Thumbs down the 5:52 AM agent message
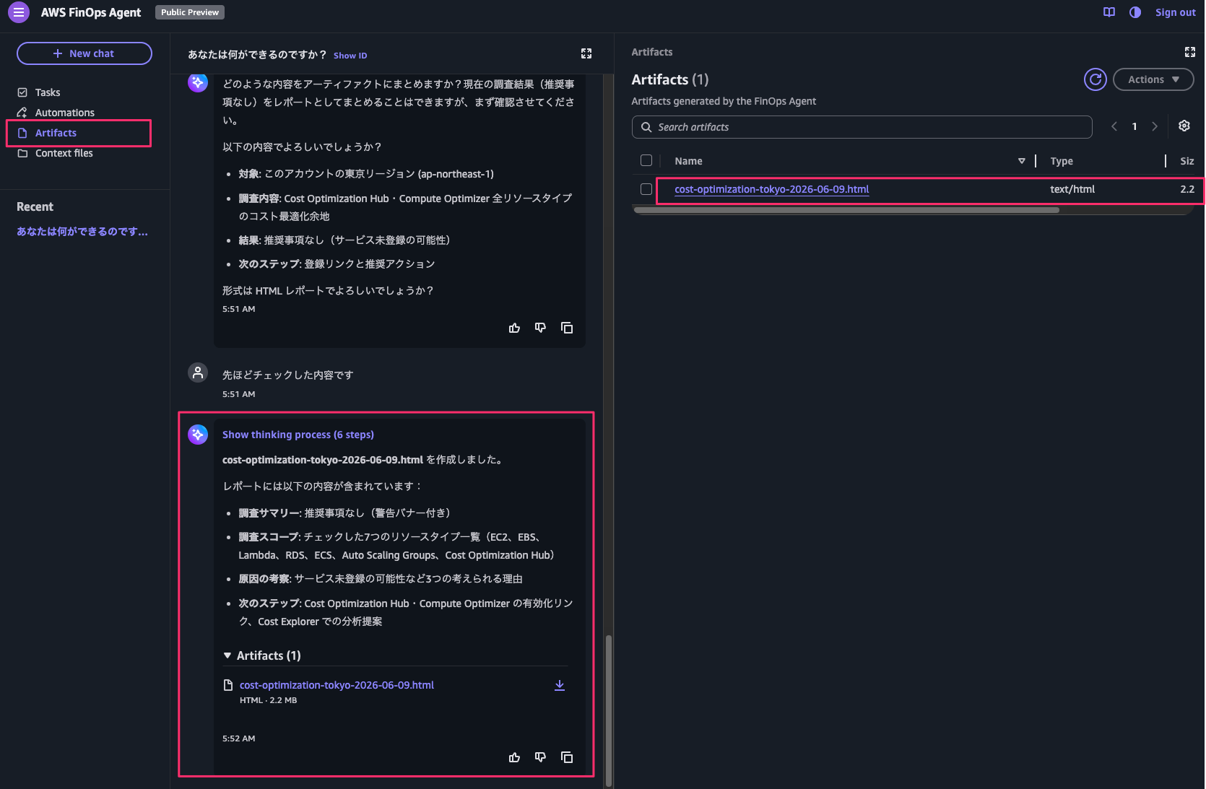This screenshot has height=789, width=1206. click(x=540, y=757)
